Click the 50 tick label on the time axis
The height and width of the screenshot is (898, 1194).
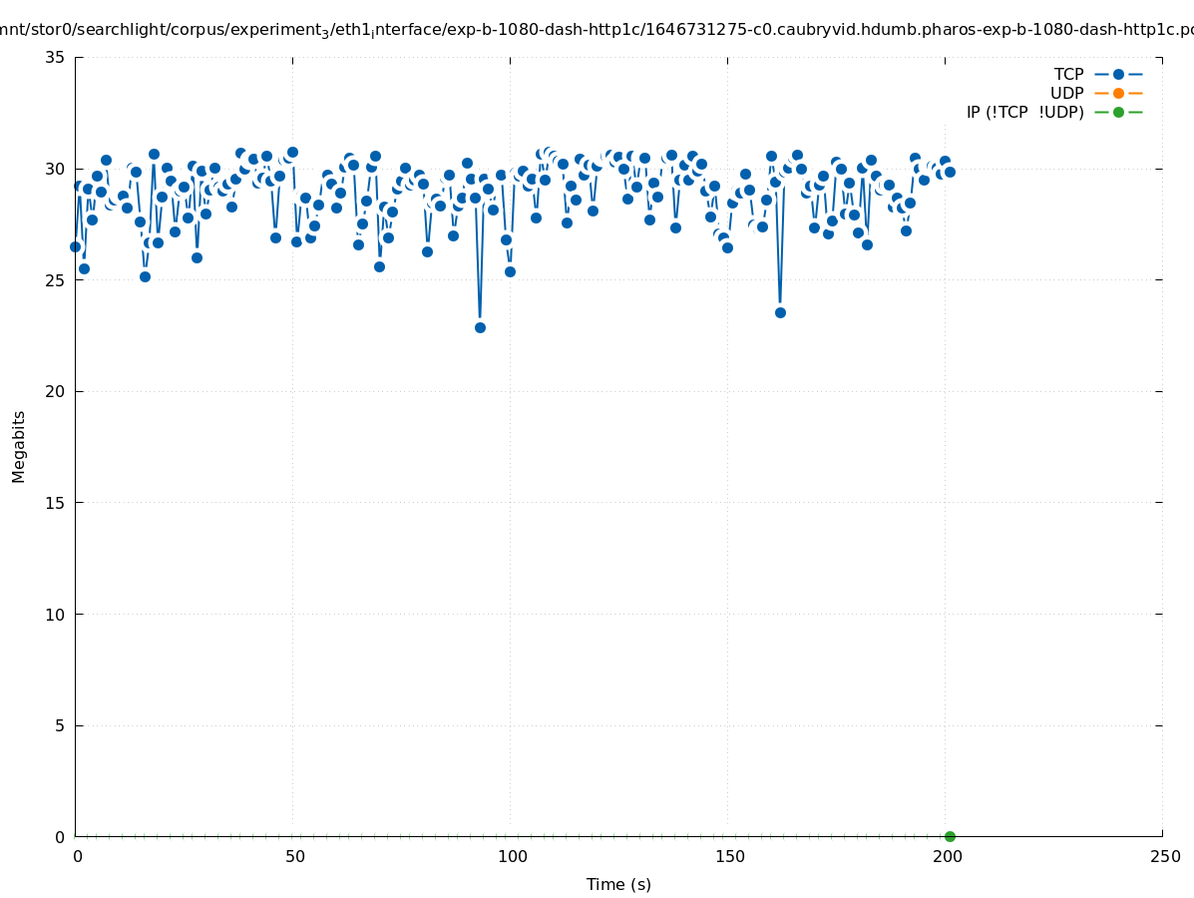[x=294, y=856]
